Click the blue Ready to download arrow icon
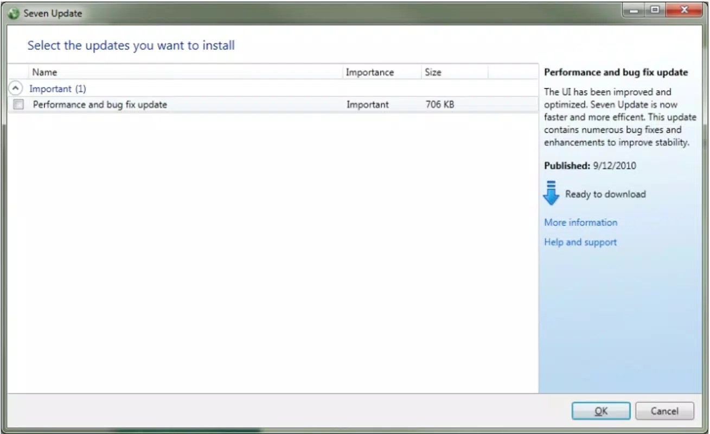710x434 pixels. tap(551, 193)
